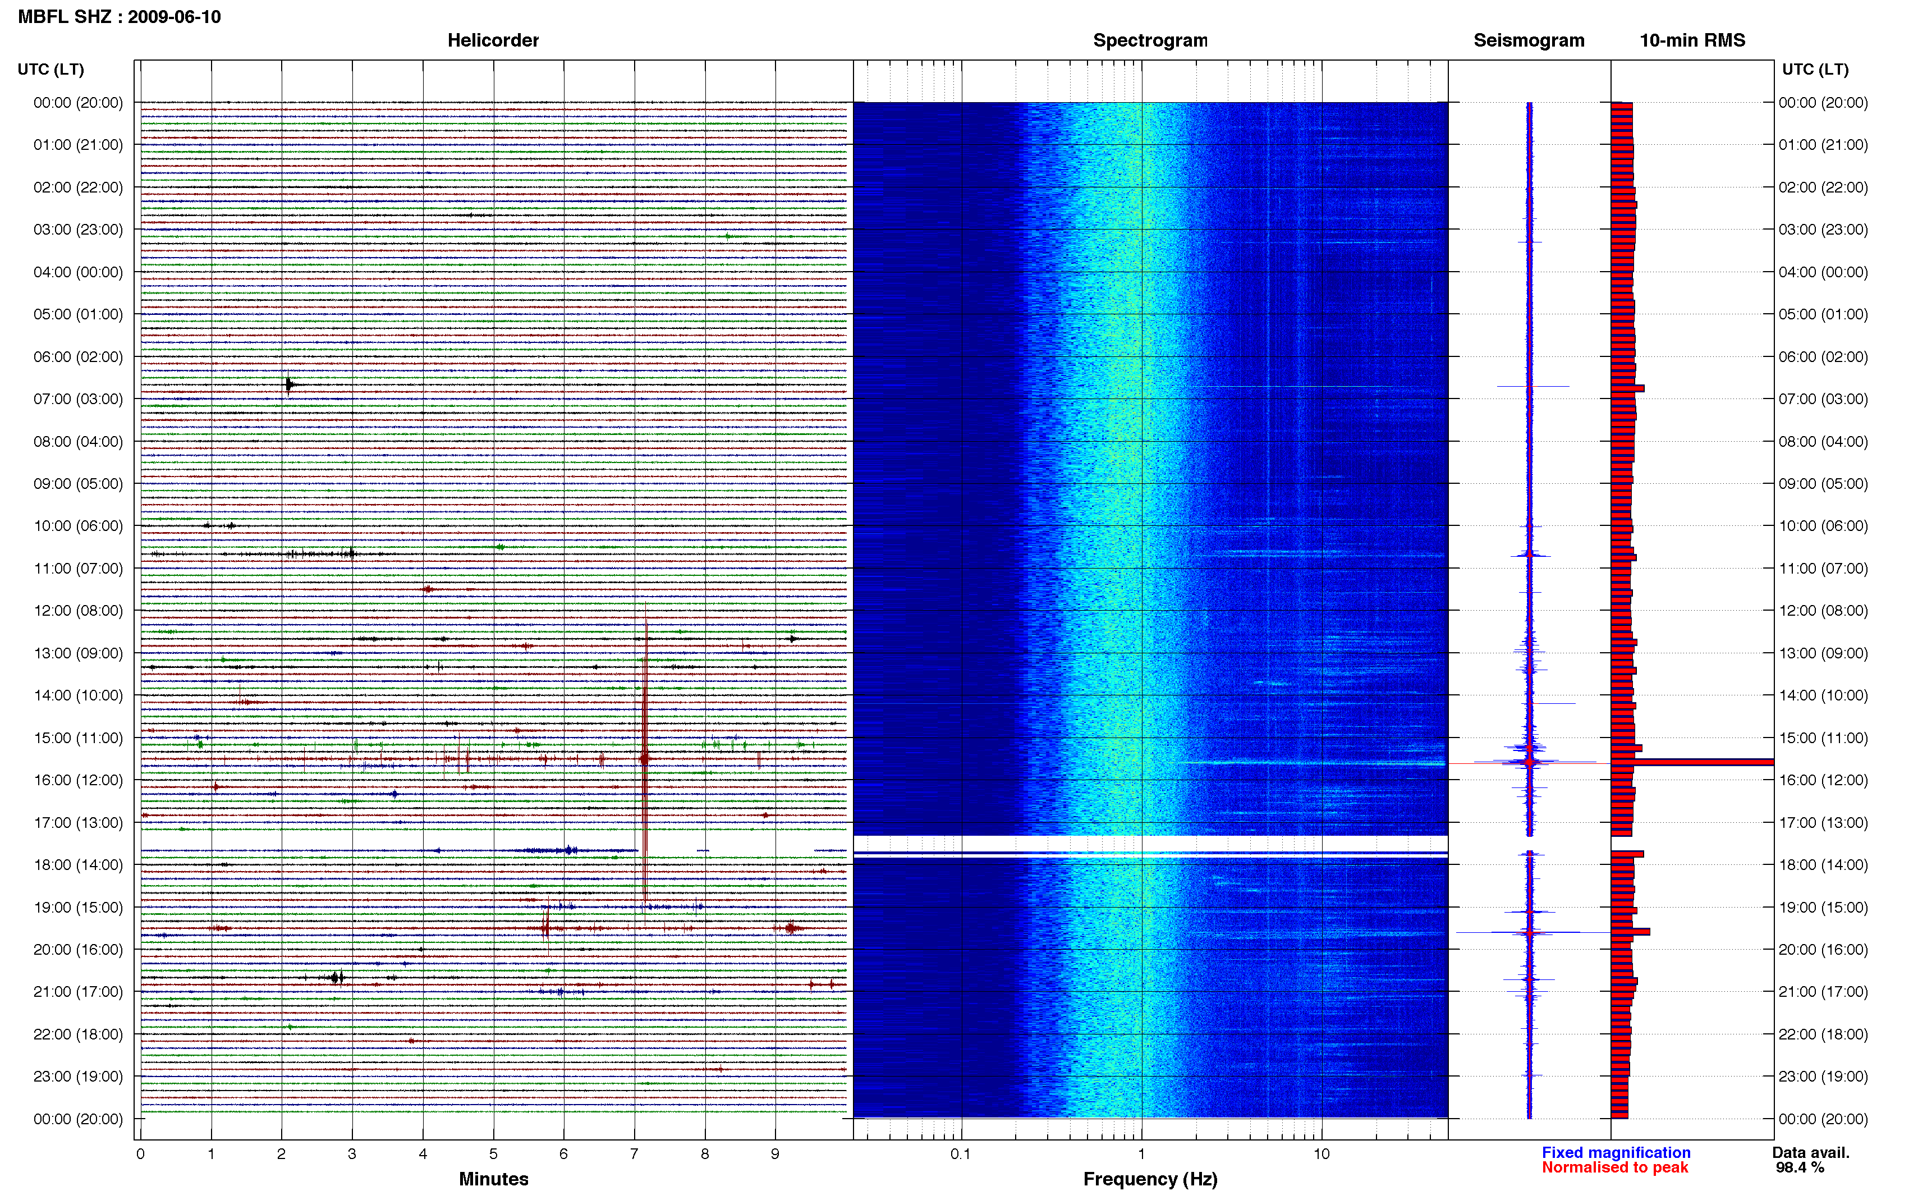Image resolution: width=1918 pixels, height=1200 pixels.
Task: Click the left '21:00 (17:00)' time label
Action: click(78, 991)
